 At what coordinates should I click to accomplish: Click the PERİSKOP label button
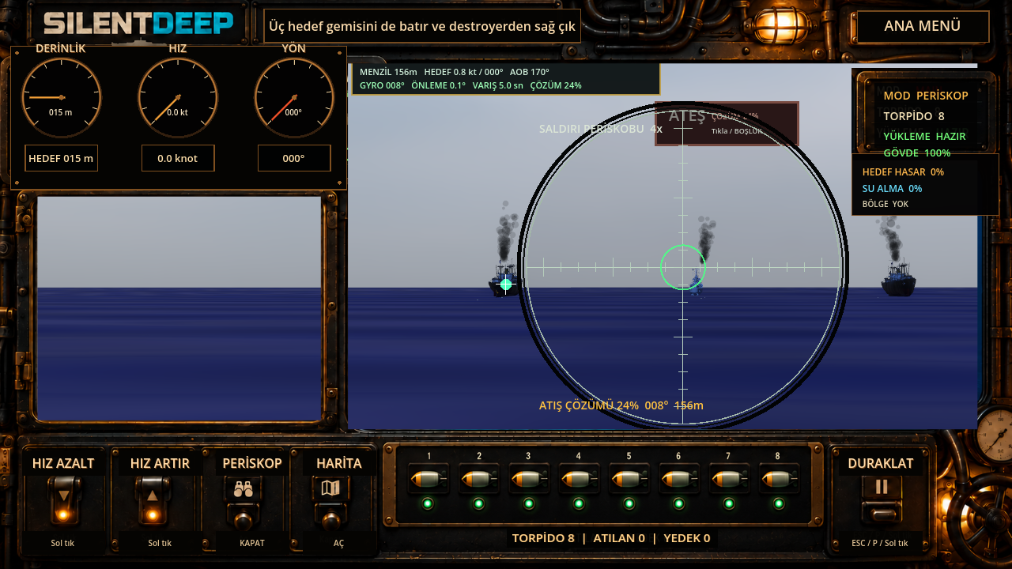252,463
